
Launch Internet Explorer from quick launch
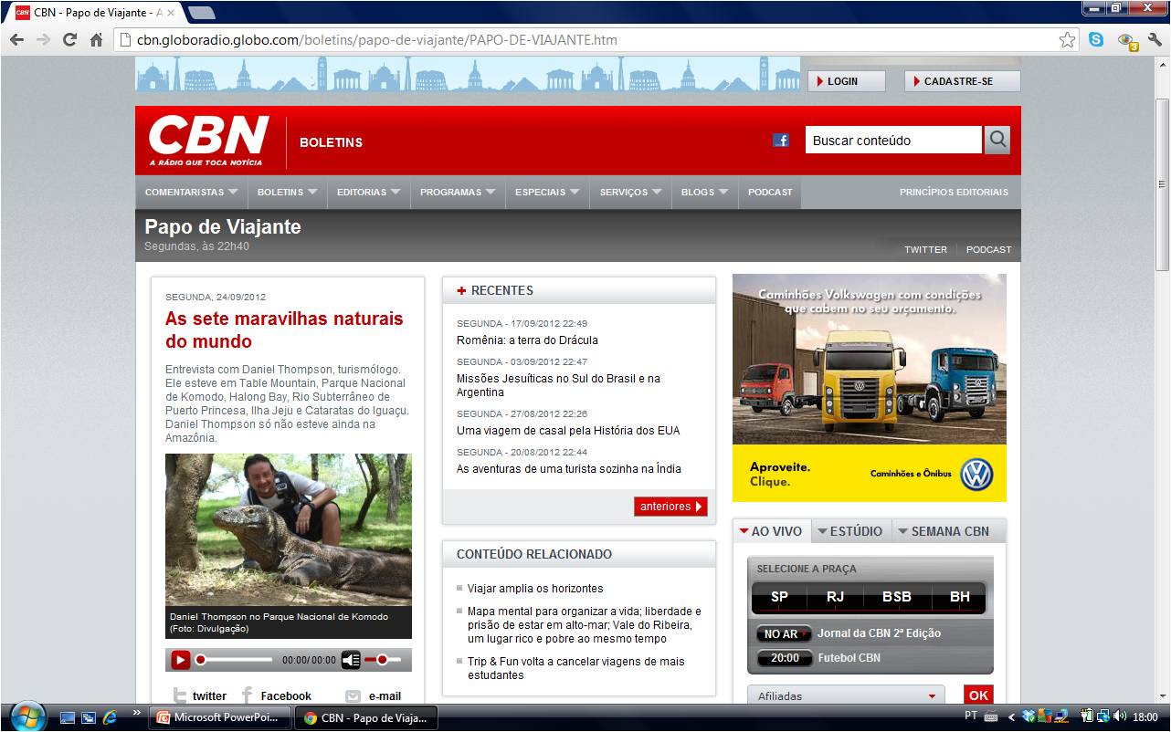pos(111,717)
